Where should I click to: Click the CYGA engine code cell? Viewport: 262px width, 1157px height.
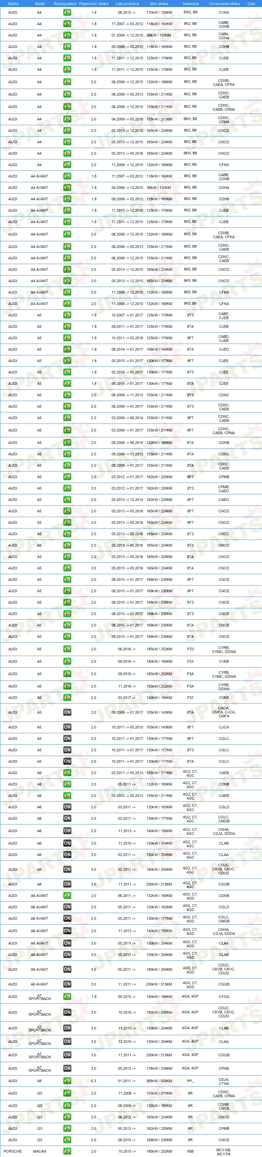224,996
